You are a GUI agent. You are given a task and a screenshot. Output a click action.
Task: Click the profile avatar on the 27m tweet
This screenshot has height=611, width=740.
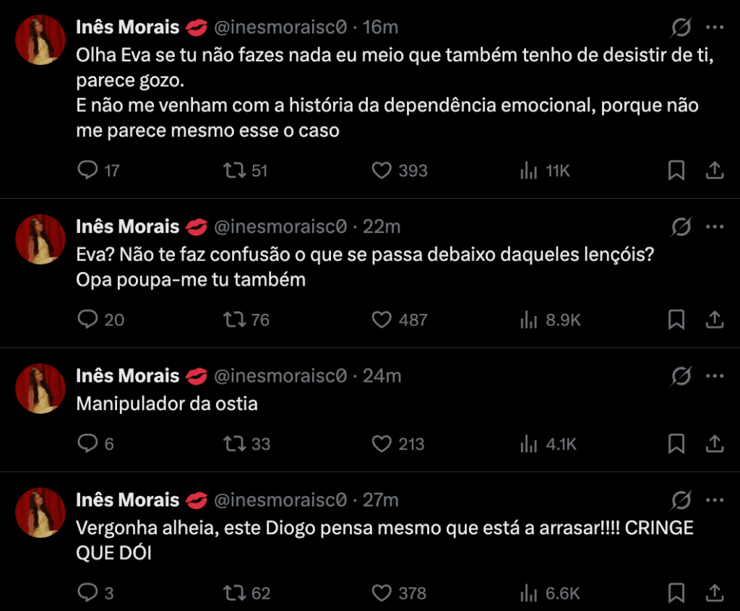tap(41, 512)
